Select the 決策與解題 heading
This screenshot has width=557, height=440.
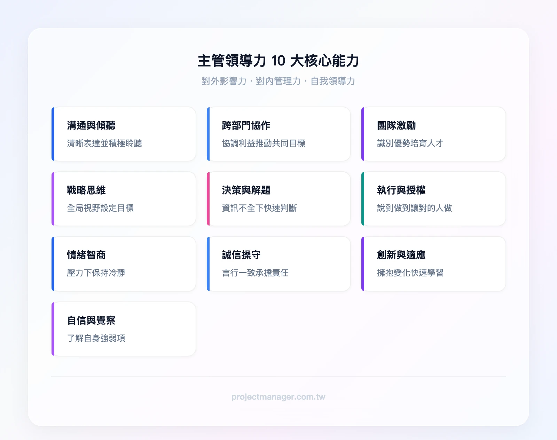pyautogui.click(x=246, y=190)
